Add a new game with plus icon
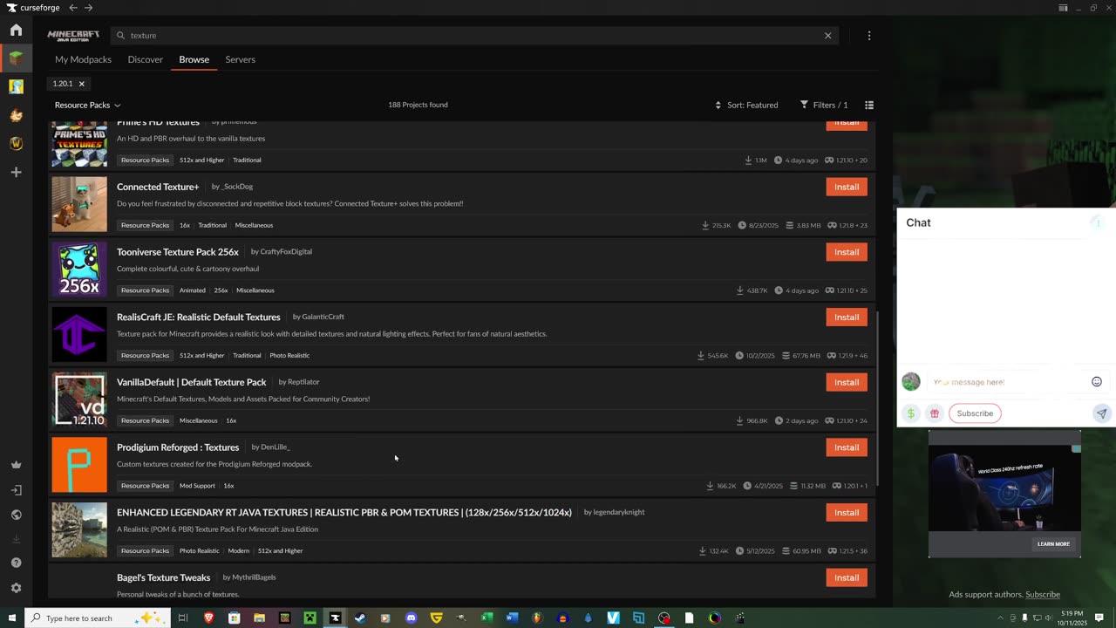The height and width of the screenshot is (628, 1116). 16,172
